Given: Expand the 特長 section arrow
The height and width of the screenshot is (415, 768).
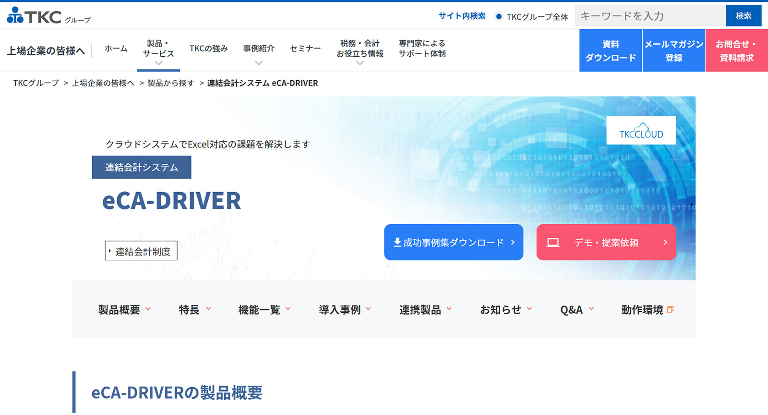Looking at the screenshot, I should click(208, 309).
